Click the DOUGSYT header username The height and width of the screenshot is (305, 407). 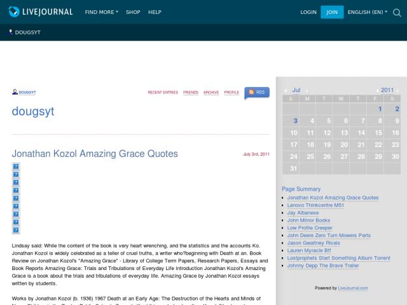click(28, 32)
